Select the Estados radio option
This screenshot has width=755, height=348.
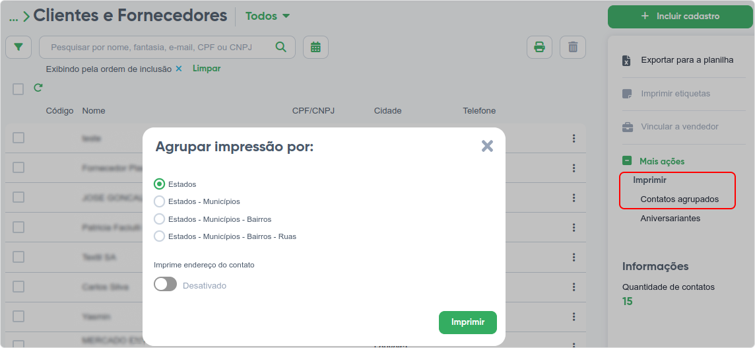pos(159,184)
